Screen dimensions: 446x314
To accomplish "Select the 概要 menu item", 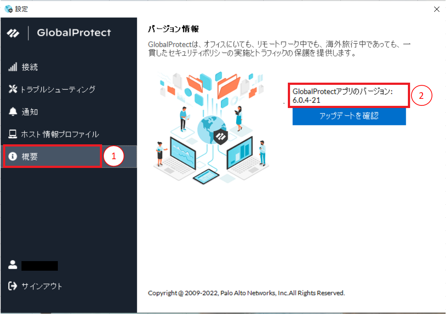I will pos(68,157).
